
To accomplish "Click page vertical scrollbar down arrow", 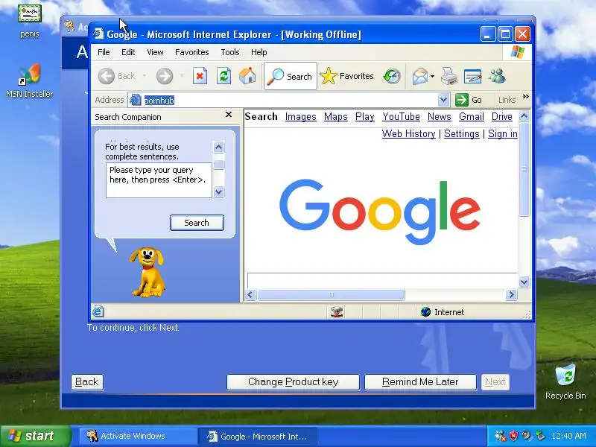I will [x=524, y=282].
